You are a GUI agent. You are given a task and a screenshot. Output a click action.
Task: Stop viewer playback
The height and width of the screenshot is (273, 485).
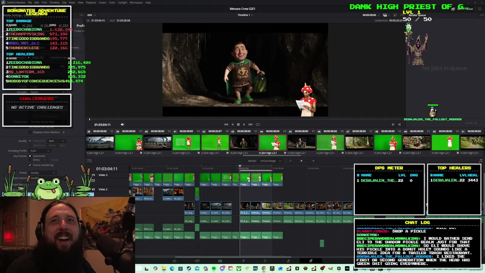tap(238, 124)
